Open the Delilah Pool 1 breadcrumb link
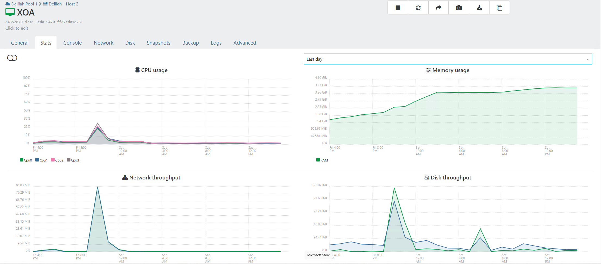This screenshot has width=601, height=264. 24,4
